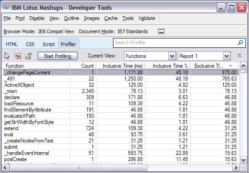Click count value 2,345

[x=88, y=91]
